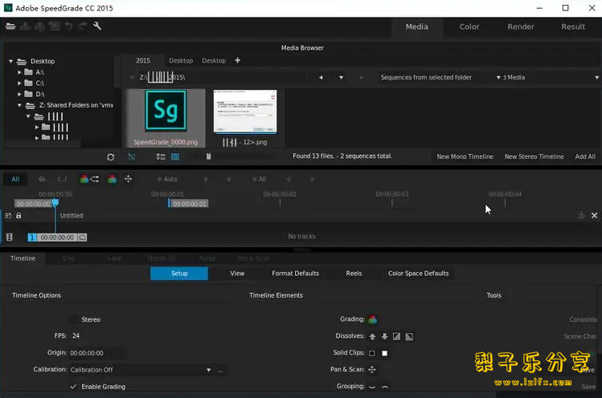Click New Stereo Timeline button
This screenshot has width=602, height=398.
(x=534, y=156)
